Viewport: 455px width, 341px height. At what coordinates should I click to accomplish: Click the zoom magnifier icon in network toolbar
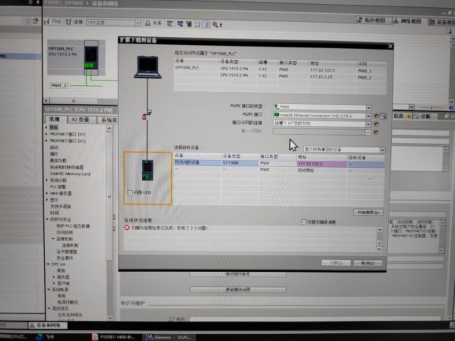(x=215, y=25)
